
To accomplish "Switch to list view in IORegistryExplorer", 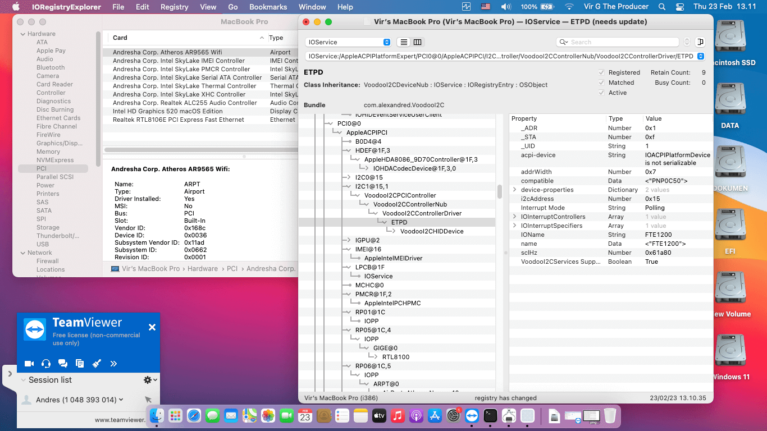I will pyautogui.click(x=403, y=42).
